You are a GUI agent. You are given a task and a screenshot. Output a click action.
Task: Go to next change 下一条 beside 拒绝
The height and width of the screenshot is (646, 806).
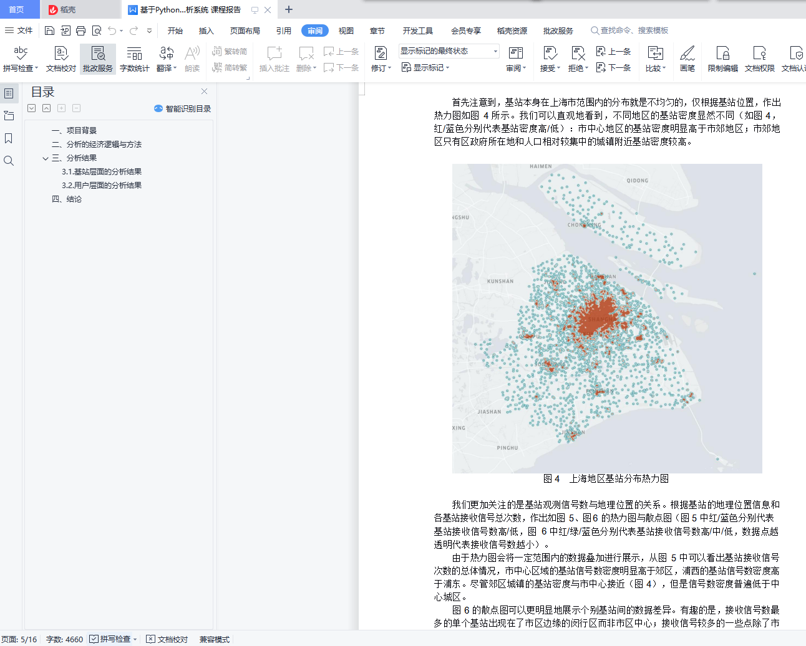pyautogui.click(x=614, y=67)
